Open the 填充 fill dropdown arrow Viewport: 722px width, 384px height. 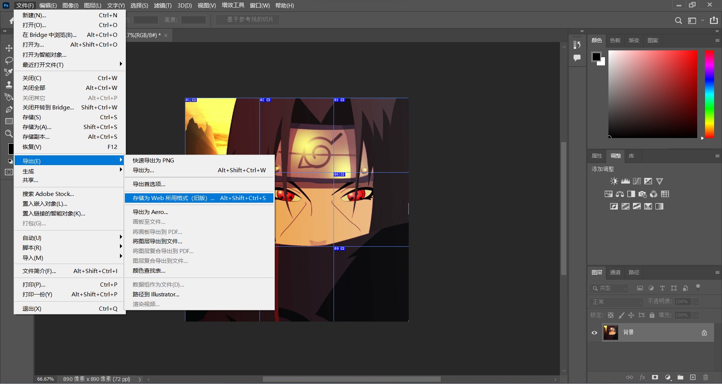coord(696,315)
